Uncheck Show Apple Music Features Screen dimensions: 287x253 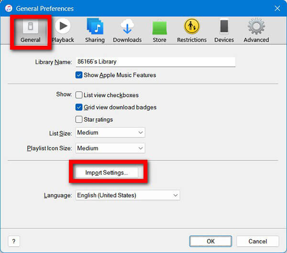pos(79,75)
